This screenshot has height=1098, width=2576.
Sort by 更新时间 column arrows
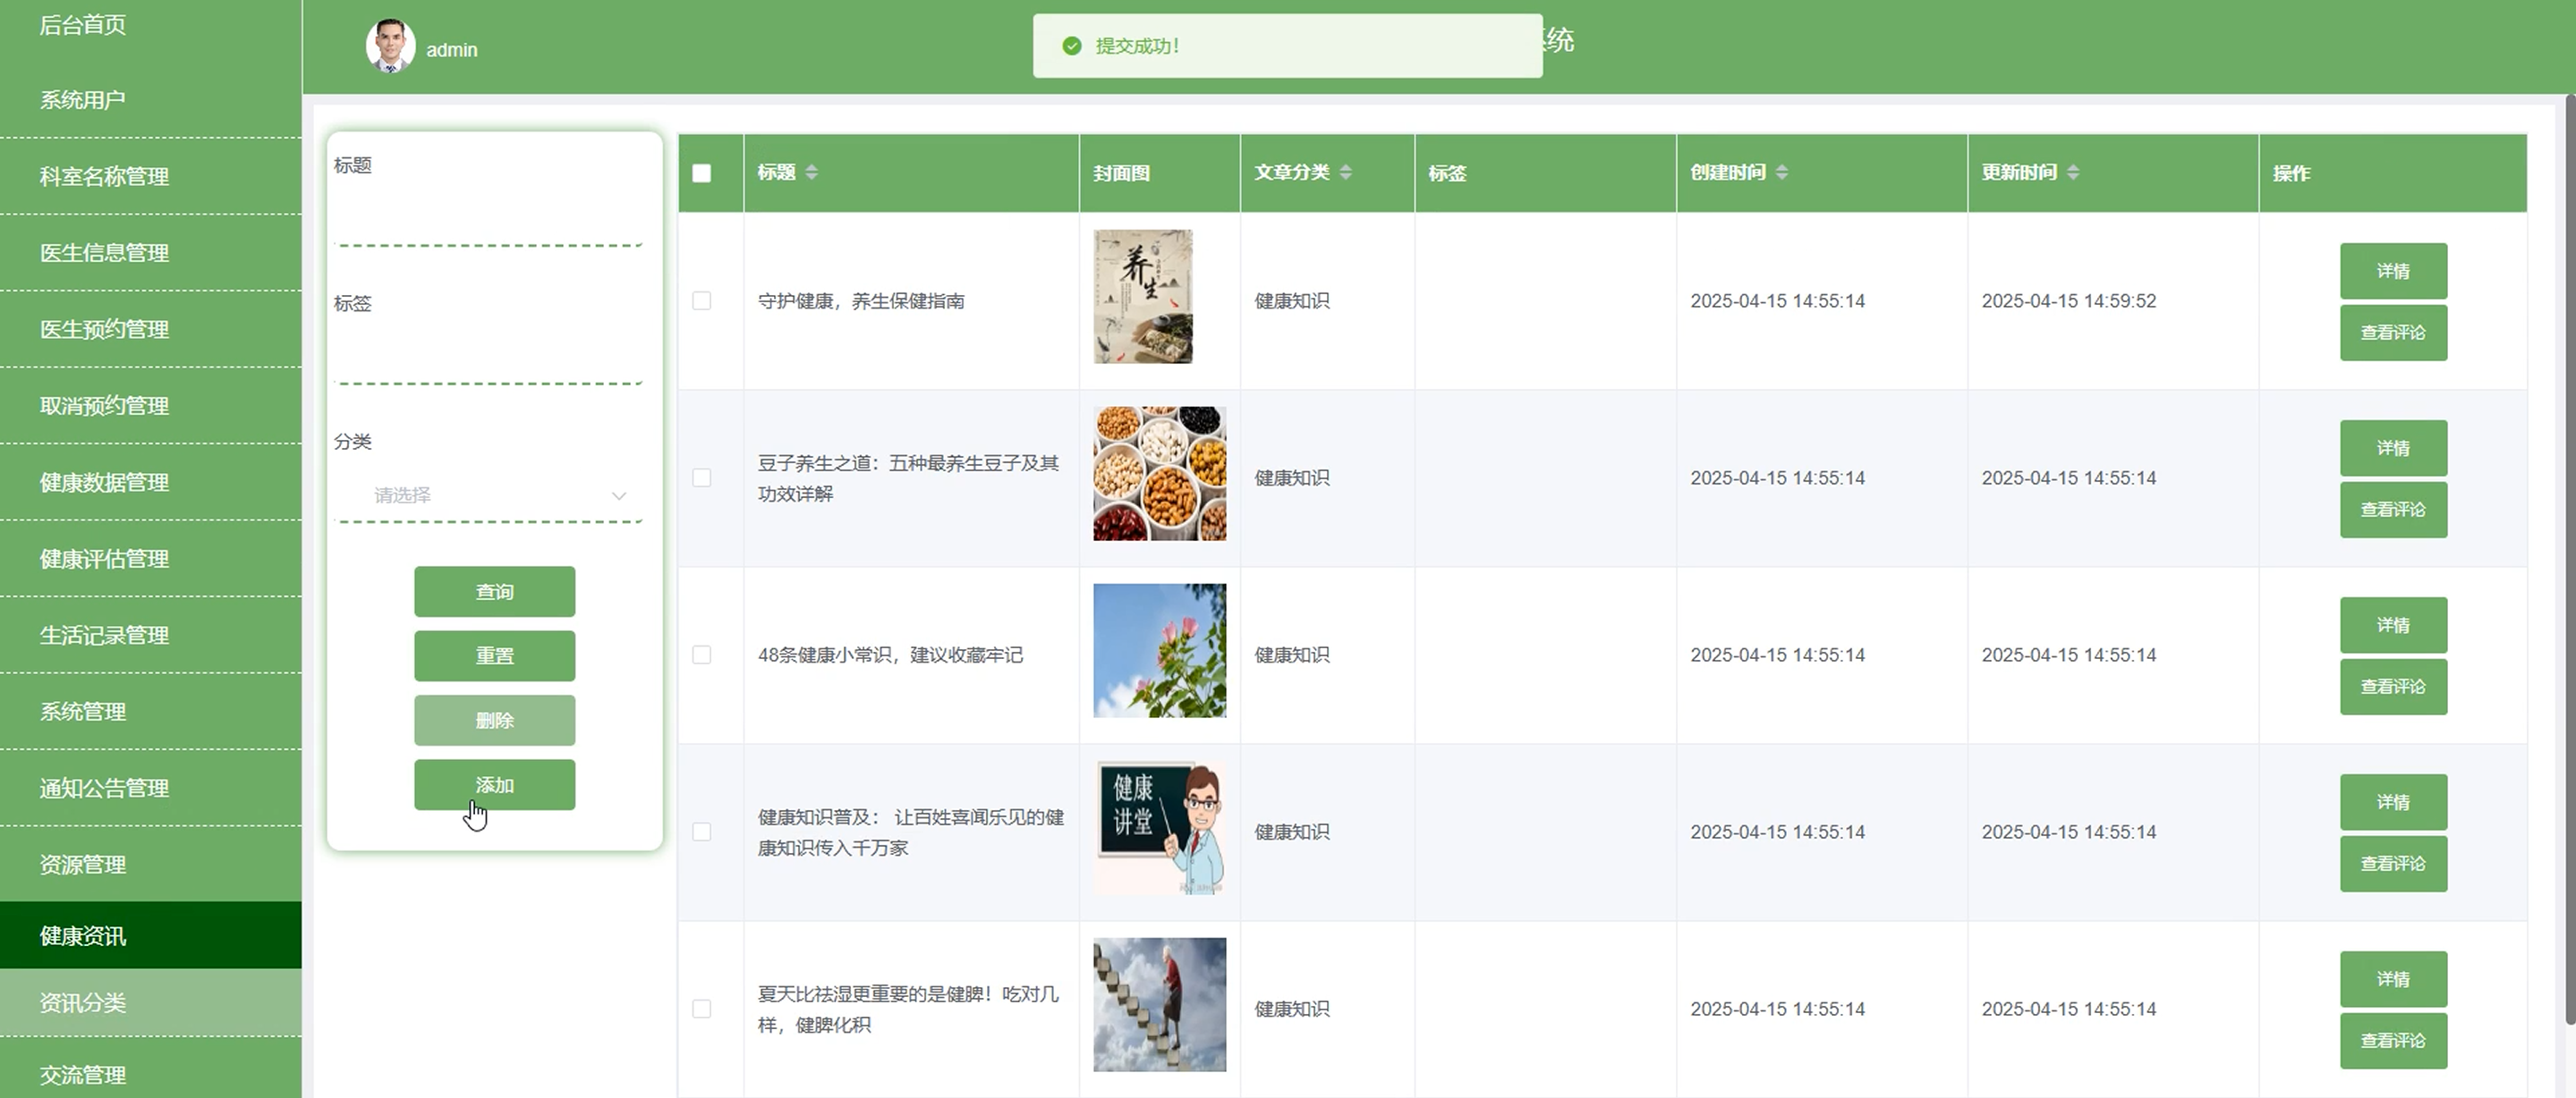2072,173
